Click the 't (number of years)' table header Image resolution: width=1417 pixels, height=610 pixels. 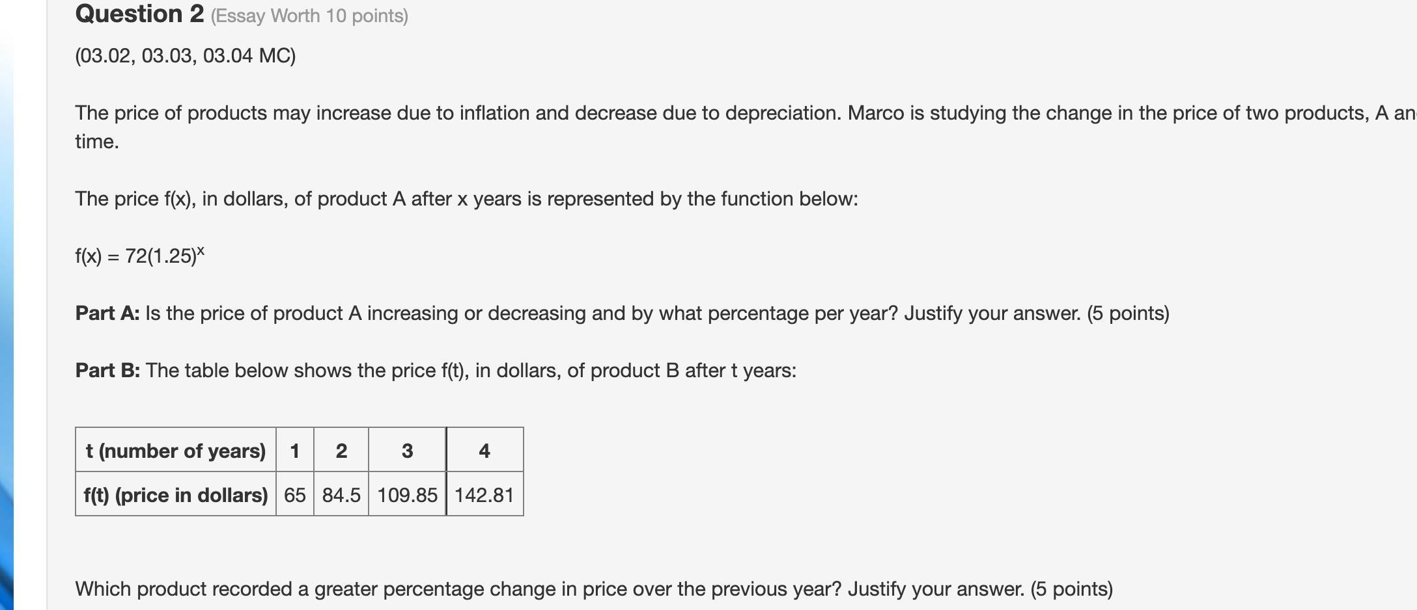pyautogui.click(x=176, y=451)
